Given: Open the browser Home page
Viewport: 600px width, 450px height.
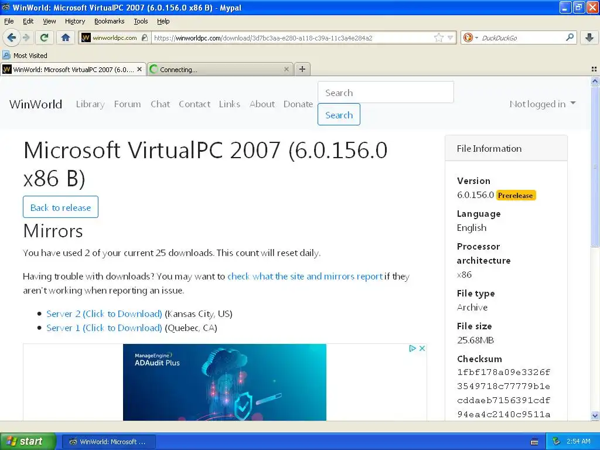Looking at the screenshot, I should 66,37.
